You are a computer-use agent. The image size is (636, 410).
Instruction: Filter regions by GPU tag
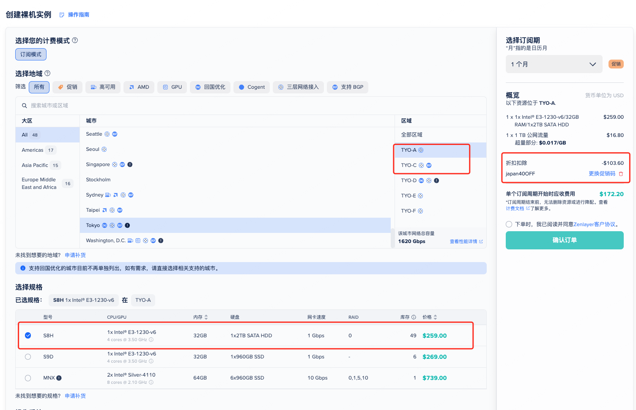pos(172,87)
